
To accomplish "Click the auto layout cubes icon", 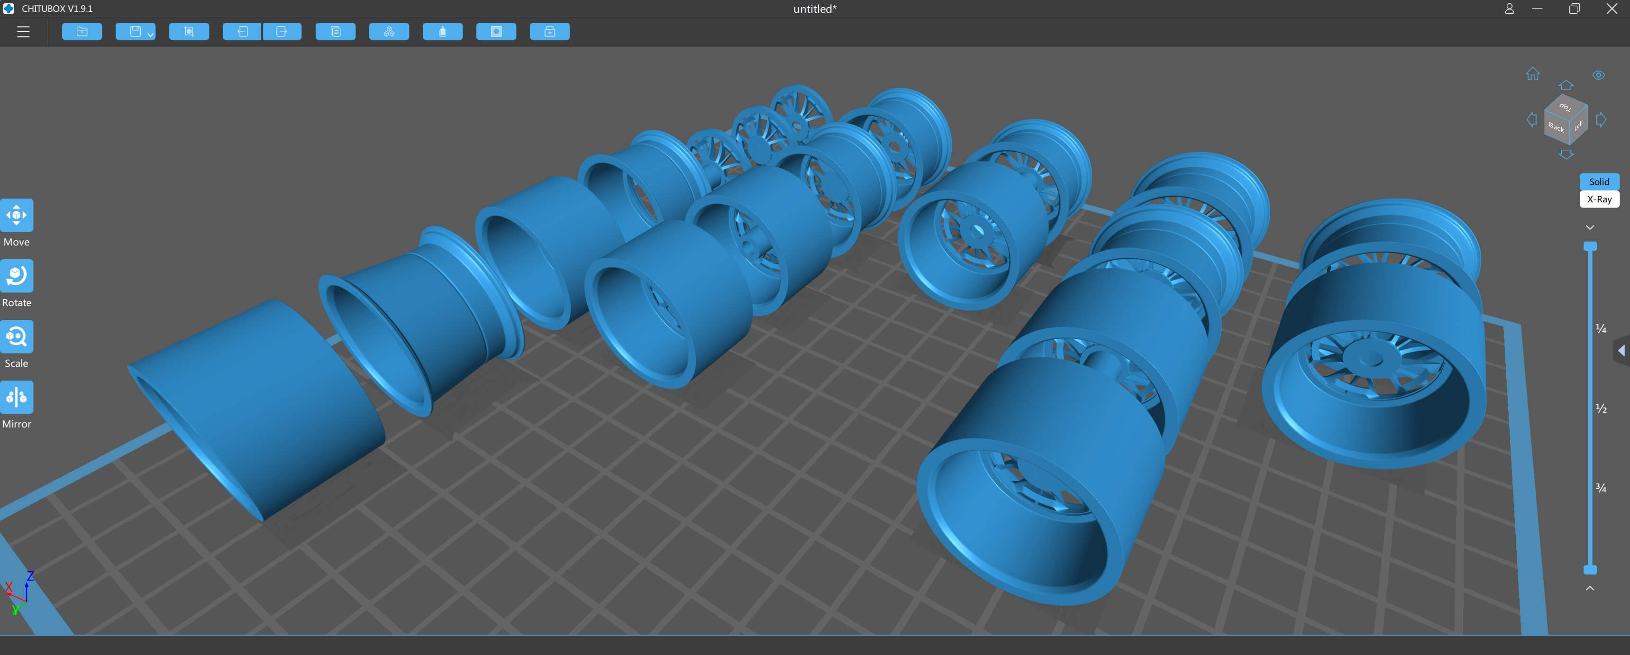I will coord(389,32).
